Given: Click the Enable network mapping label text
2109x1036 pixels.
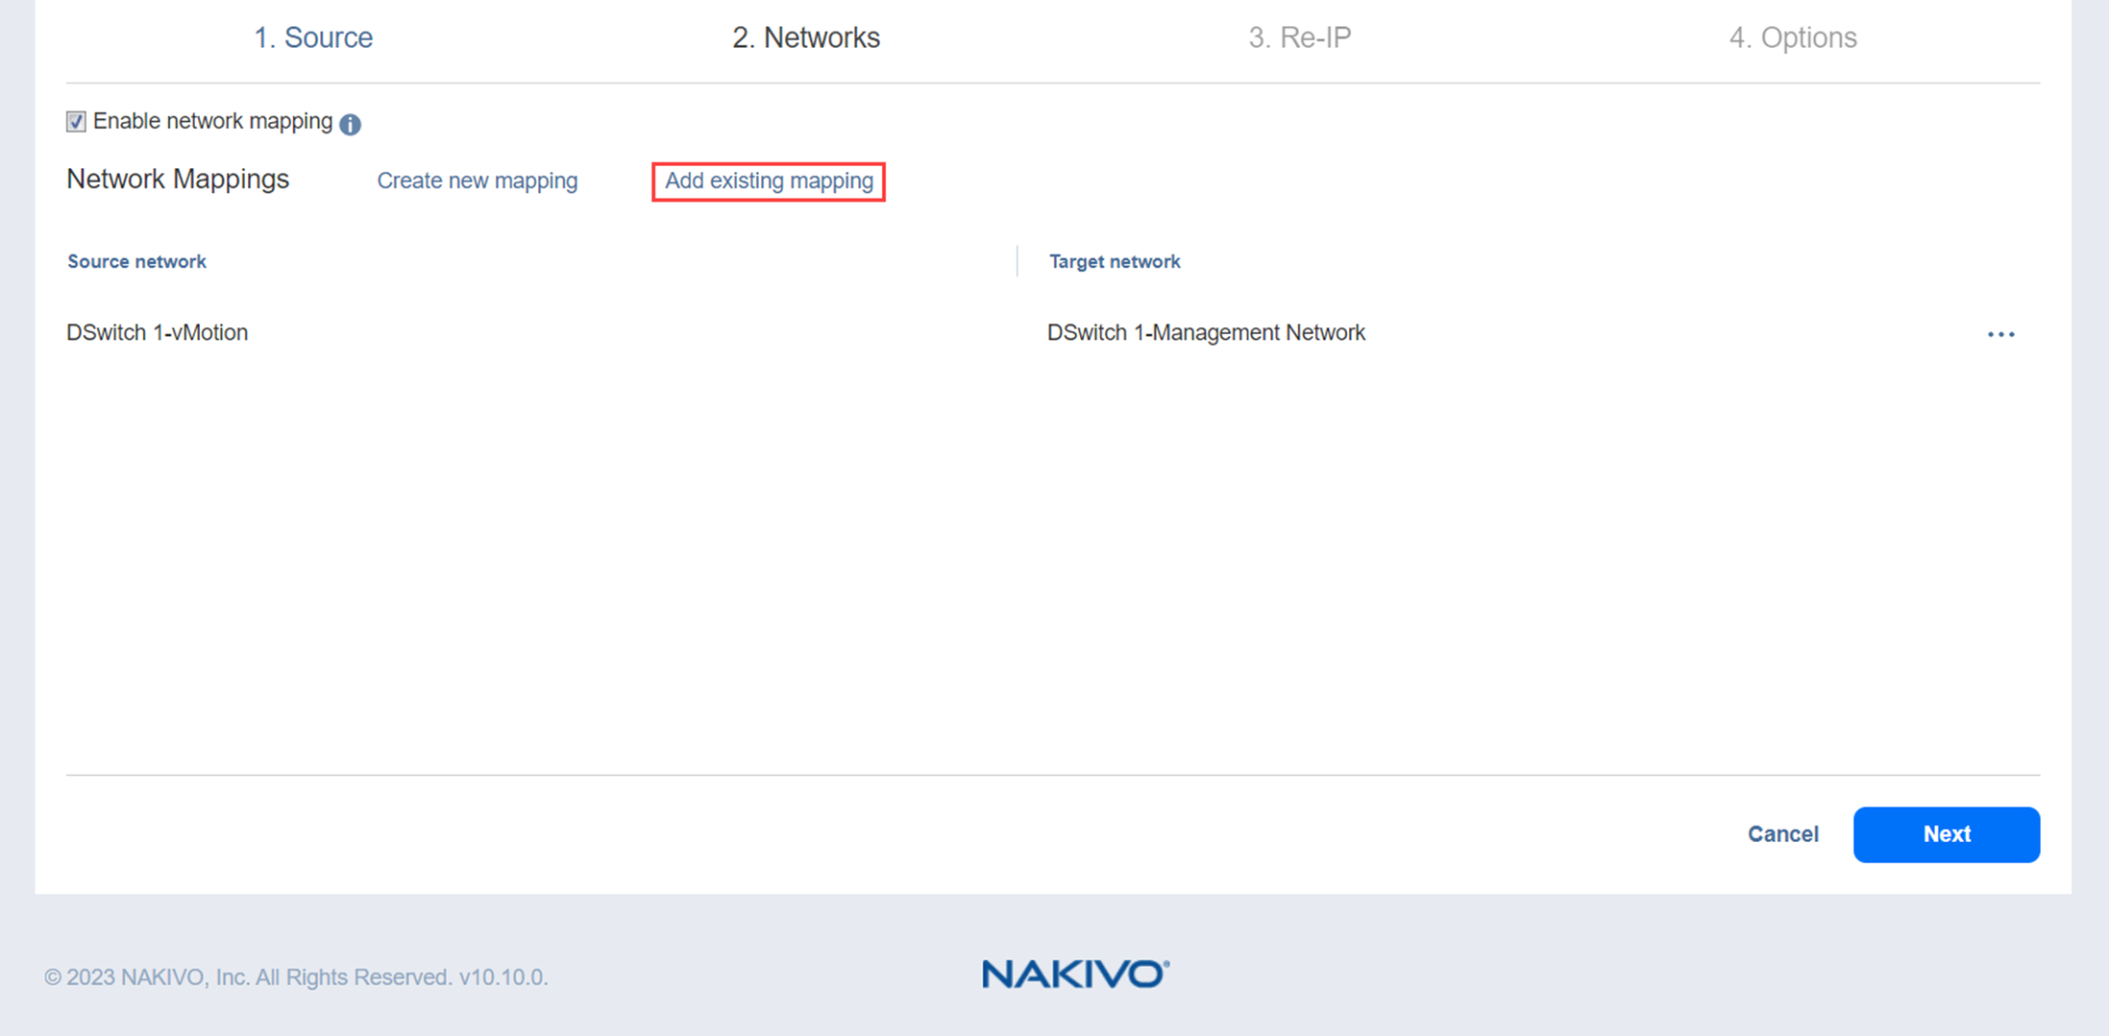Looking at the screenshot, I should coord(212,122).
